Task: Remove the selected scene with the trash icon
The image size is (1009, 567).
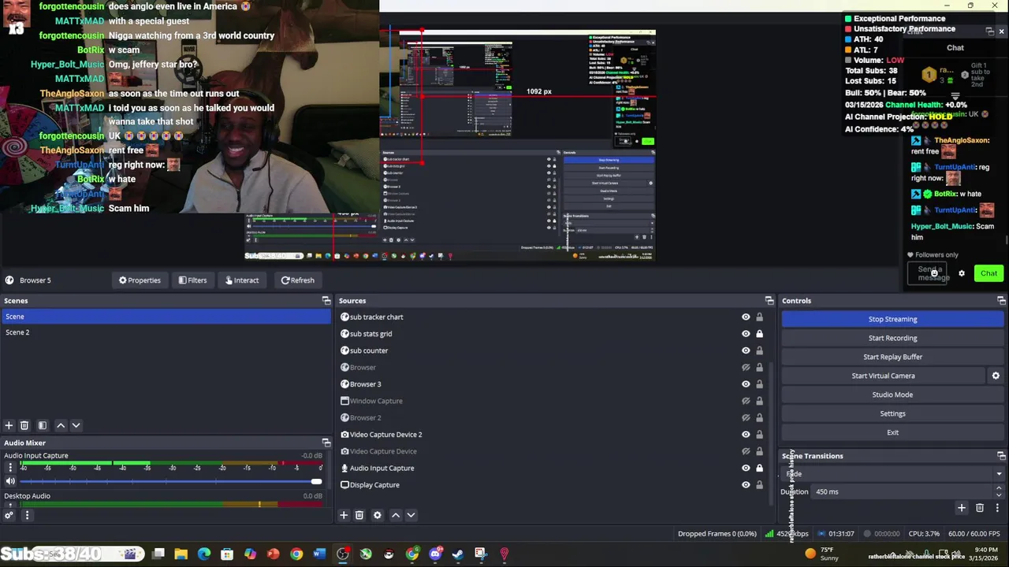Action: pos(24,425)
